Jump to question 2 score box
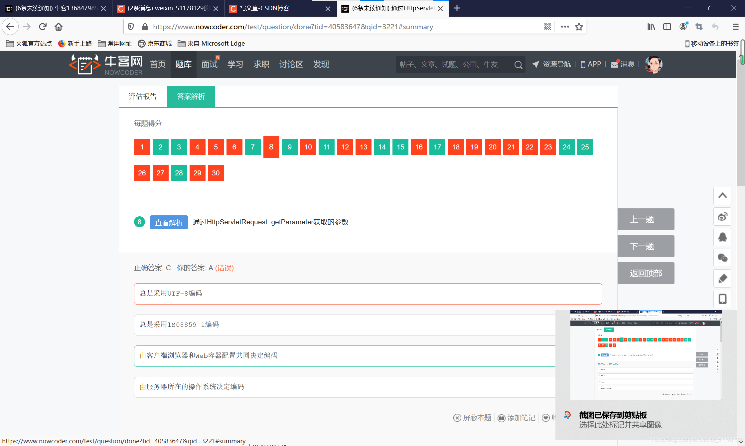The width and height of the screenshot is (745, 446). point(161,147)
